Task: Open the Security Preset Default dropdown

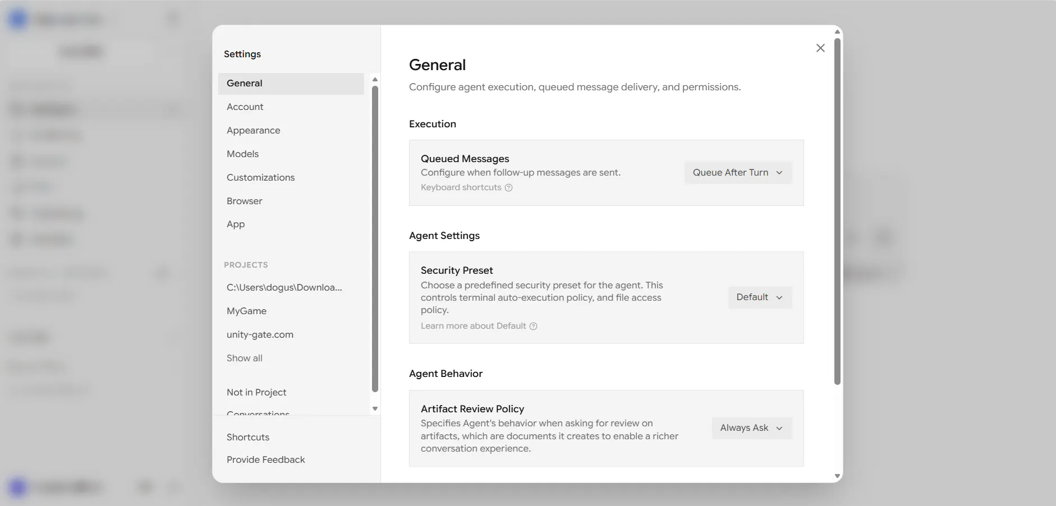Action: [760, 297]
